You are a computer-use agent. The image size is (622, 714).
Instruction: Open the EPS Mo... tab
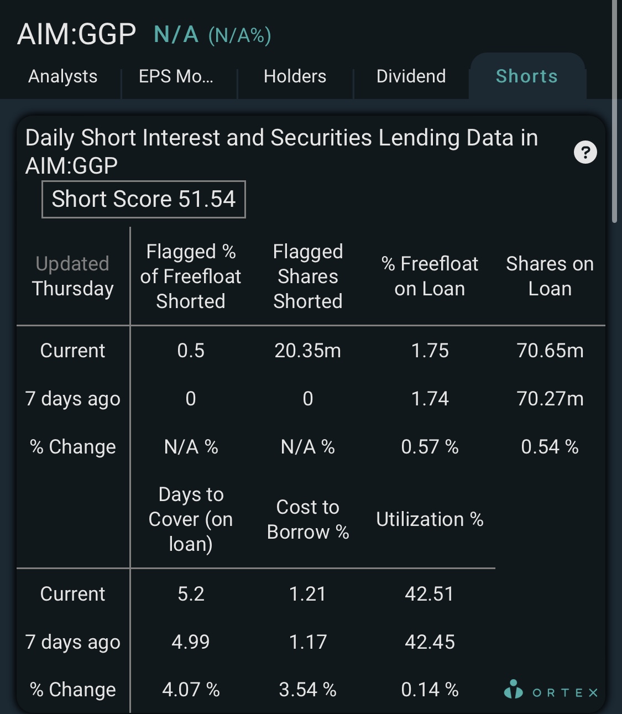[x=176, y=76]
